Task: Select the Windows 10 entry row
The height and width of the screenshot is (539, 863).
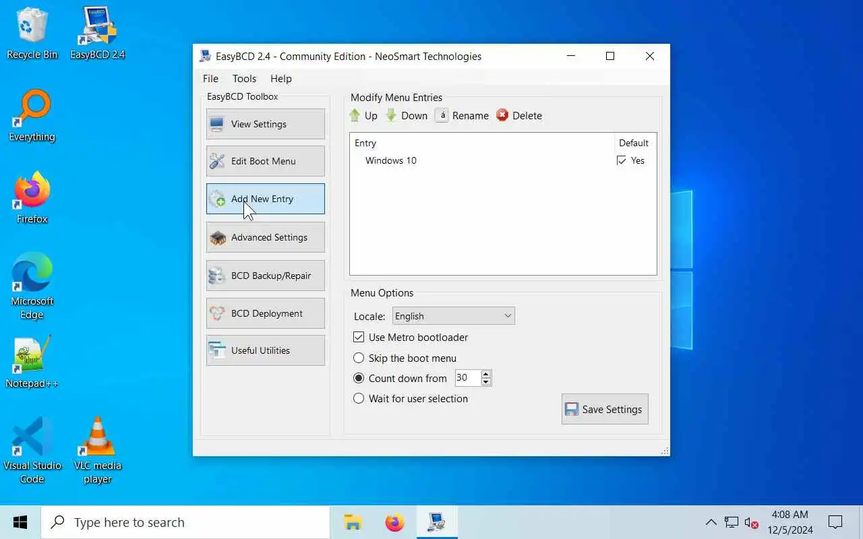Action: (x=503, y=160)
